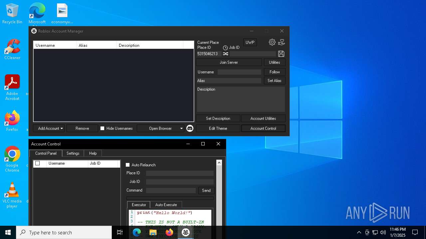Open Adobe Acrobat desktop shortcut
This screenshot has height=239, width=426.
tap(12, 88)
